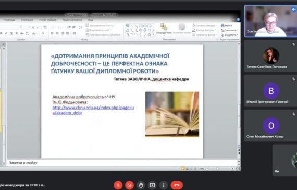Image resolution: width=297 pixels, height=190 pixels.
Task: Click the clear formatting icon
Action: 45,27
